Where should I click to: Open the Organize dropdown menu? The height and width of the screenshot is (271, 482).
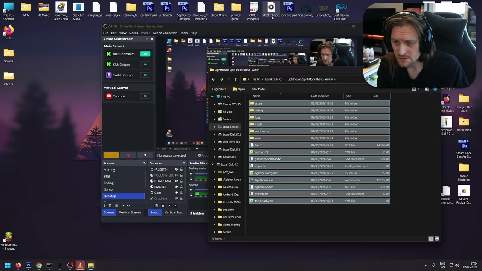[x=219, y=89]
